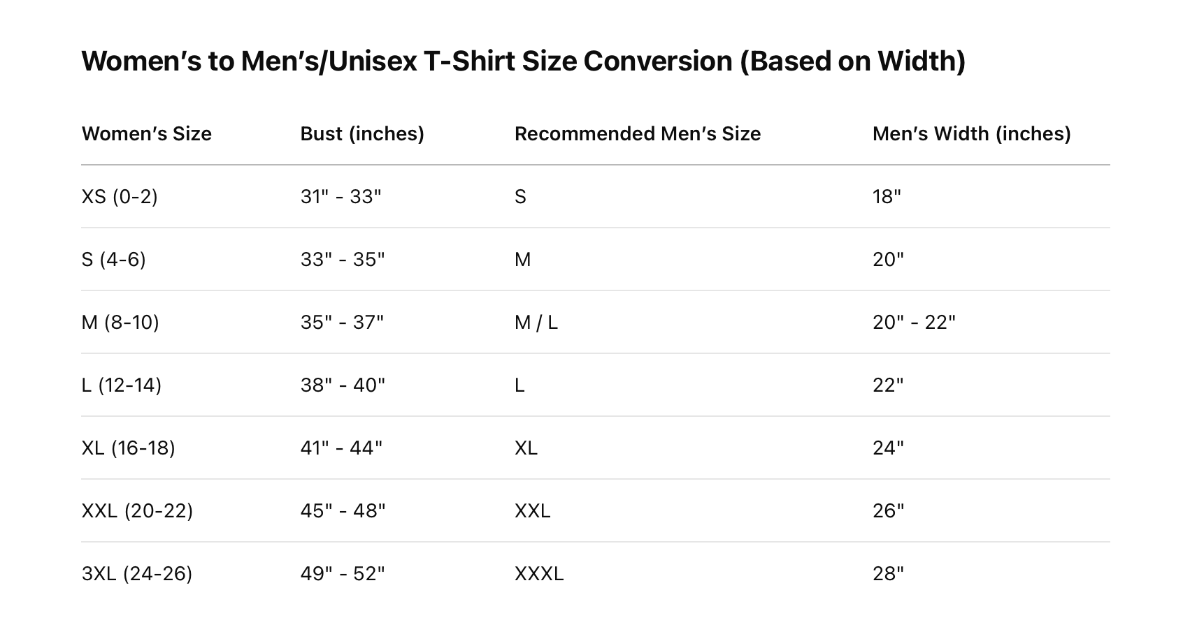1190x627 pixels.
Task: Select the XXL (20-22) women's size cell
Action: tap(137, 511)
